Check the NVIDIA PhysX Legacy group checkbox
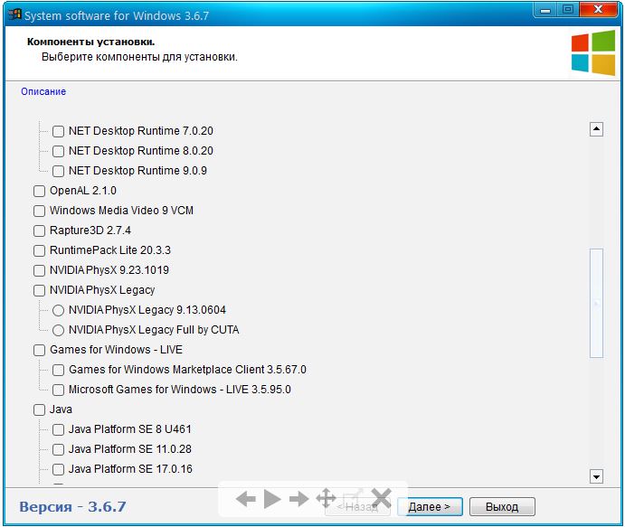The image size is (625, 527). (x=40, y=290)
